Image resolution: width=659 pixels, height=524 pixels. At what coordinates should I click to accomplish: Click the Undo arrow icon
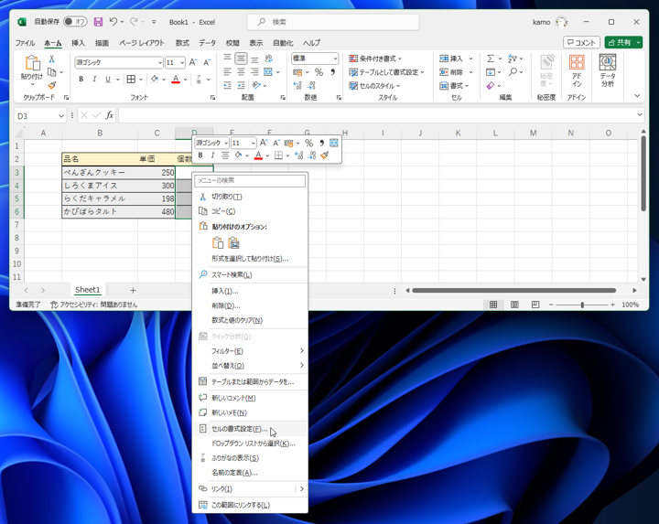coord(113,21)
